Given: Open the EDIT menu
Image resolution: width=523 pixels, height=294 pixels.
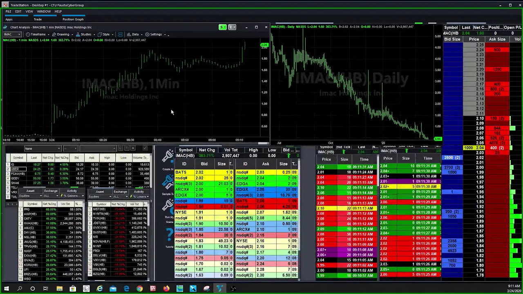Looking at the screenshot, I should 18,11.
